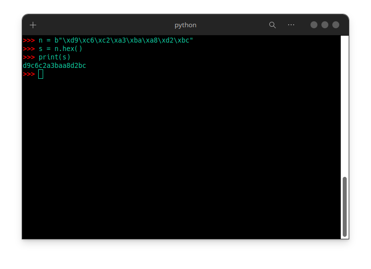Open the three-dots options menu
Viewport: 371px width, 269px height.
tap(291, 25)
